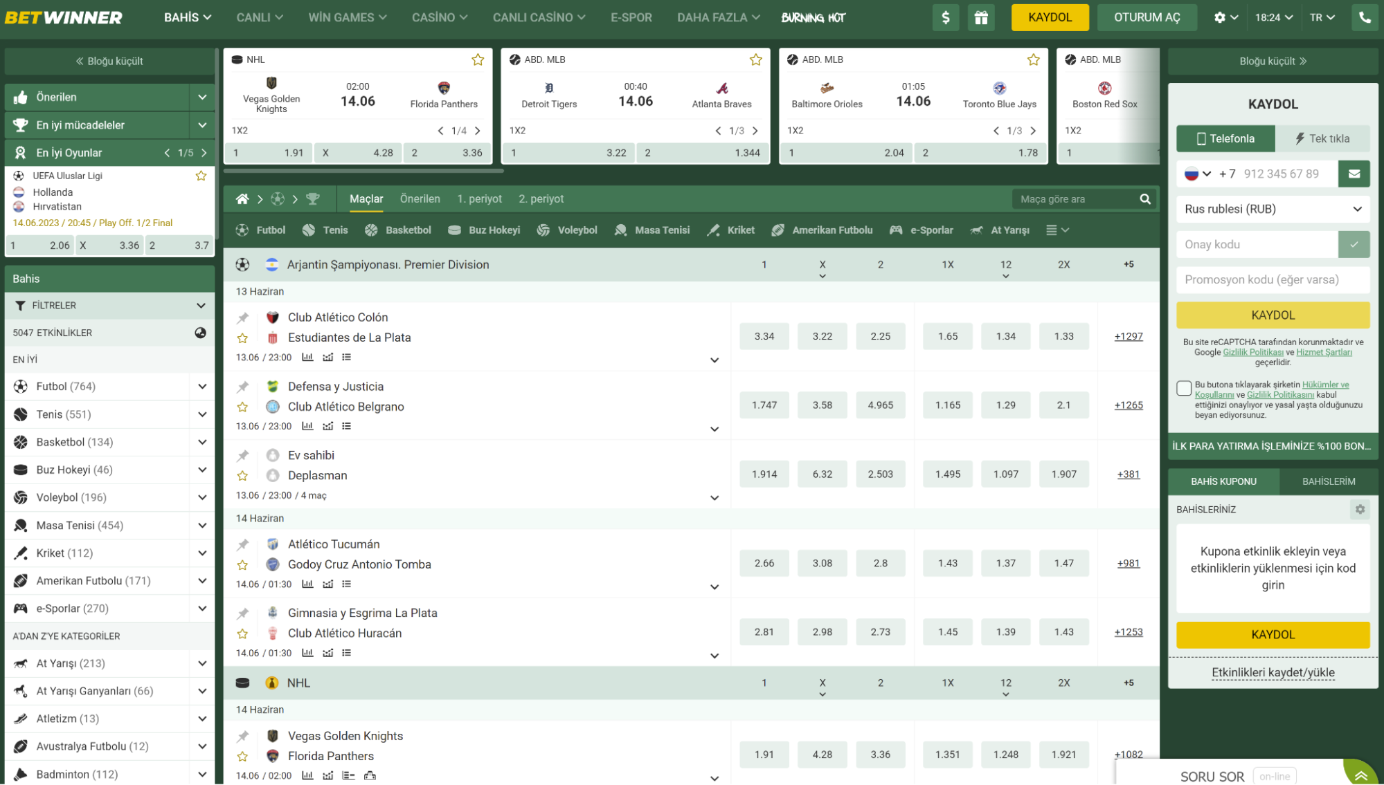Screen dimensions: 1384x785
Task: Click the envelope icon beside phone field
Action: (1354, 174)
